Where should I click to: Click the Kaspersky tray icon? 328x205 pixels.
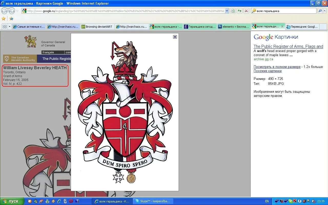295,201
